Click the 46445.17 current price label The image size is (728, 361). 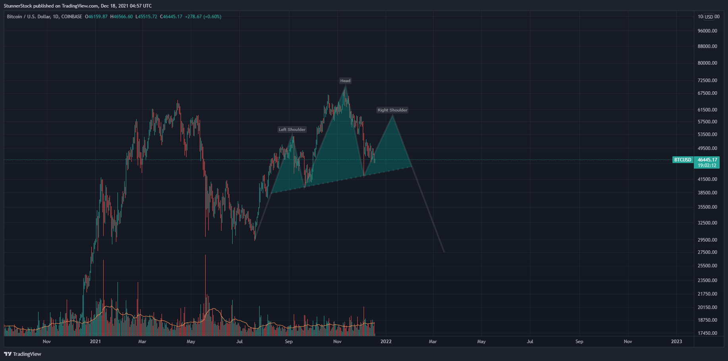click(x=707, y=160)
